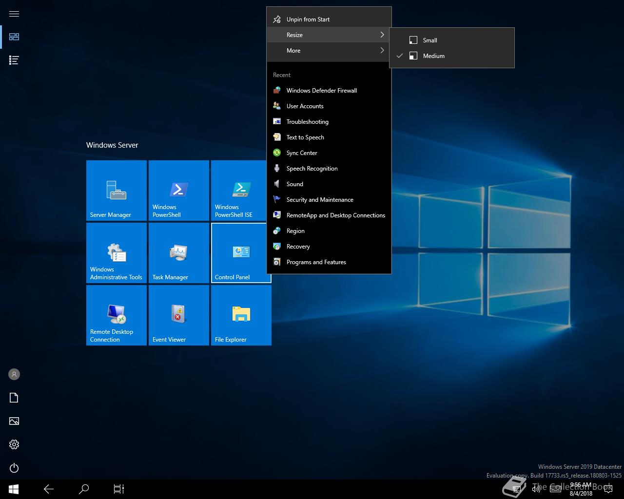Open recent Troubleshooting item
This screenshot has width=624, height=499.
pos(329,122)
